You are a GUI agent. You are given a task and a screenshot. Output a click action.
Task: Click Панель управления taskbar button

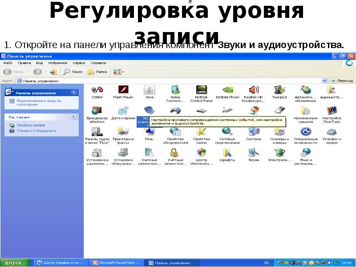click(x=172, y=263)
